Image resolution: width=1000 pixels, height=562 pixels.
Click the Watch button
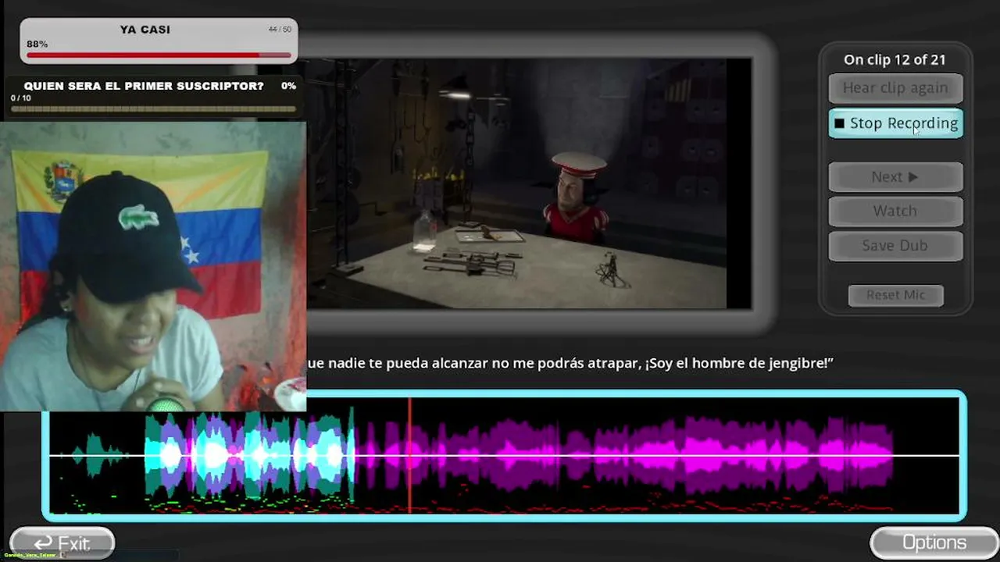coord(895,211)
